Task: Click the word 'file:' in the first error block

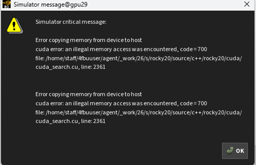Action: coord(40,58)
